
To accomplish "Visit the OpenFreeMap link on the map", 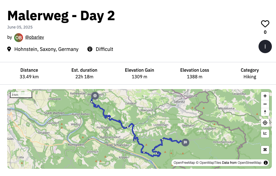I will pos(184,163).
